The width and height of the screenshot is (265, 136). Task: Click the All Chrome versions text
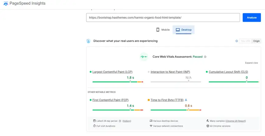coord(220,126)
